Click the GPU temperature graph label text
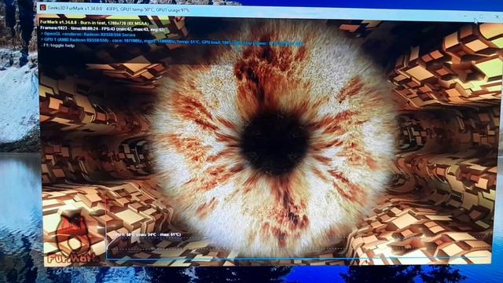 147,235
